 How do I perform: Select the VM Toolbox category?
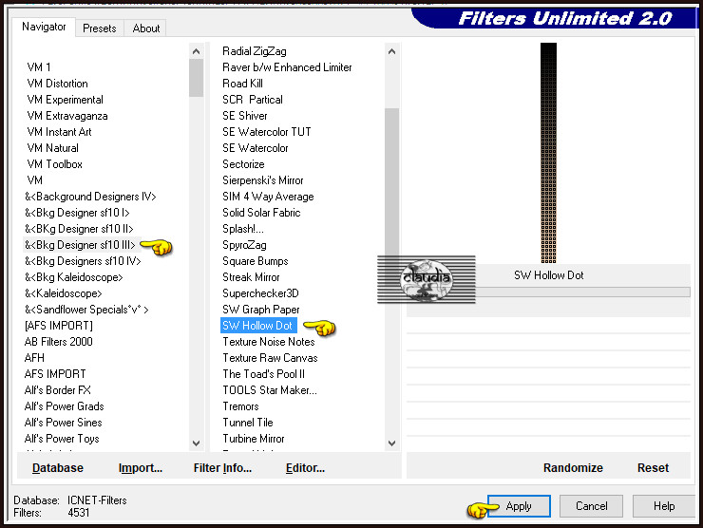[x=55, y=164]
